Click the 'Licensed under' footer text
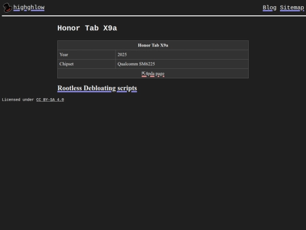Viewport: 306px width, 230px height. pyautogui.click(x=18, y=100)
